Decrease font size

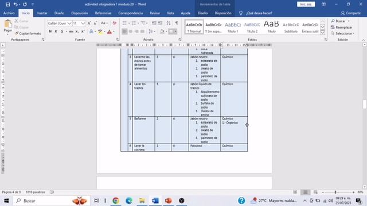(95, 23)
